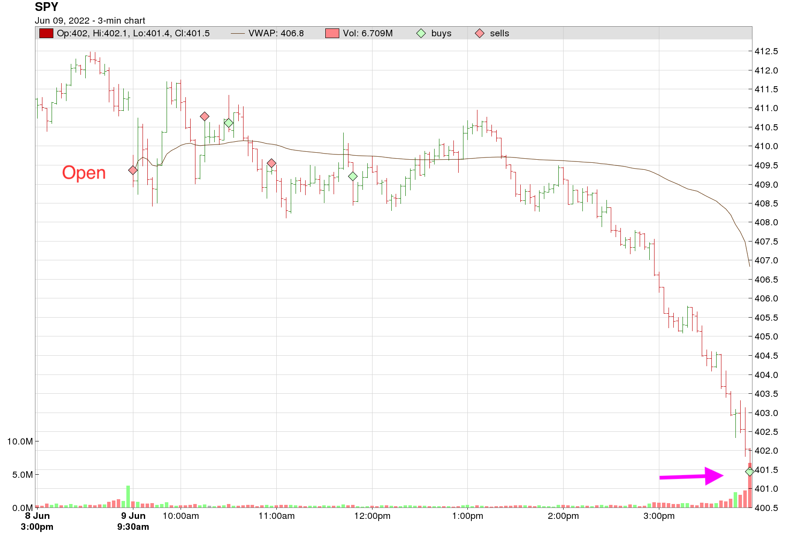Click the pink volume legend swatch
Screen dimensions: 787x539
[x=332, y=33]
